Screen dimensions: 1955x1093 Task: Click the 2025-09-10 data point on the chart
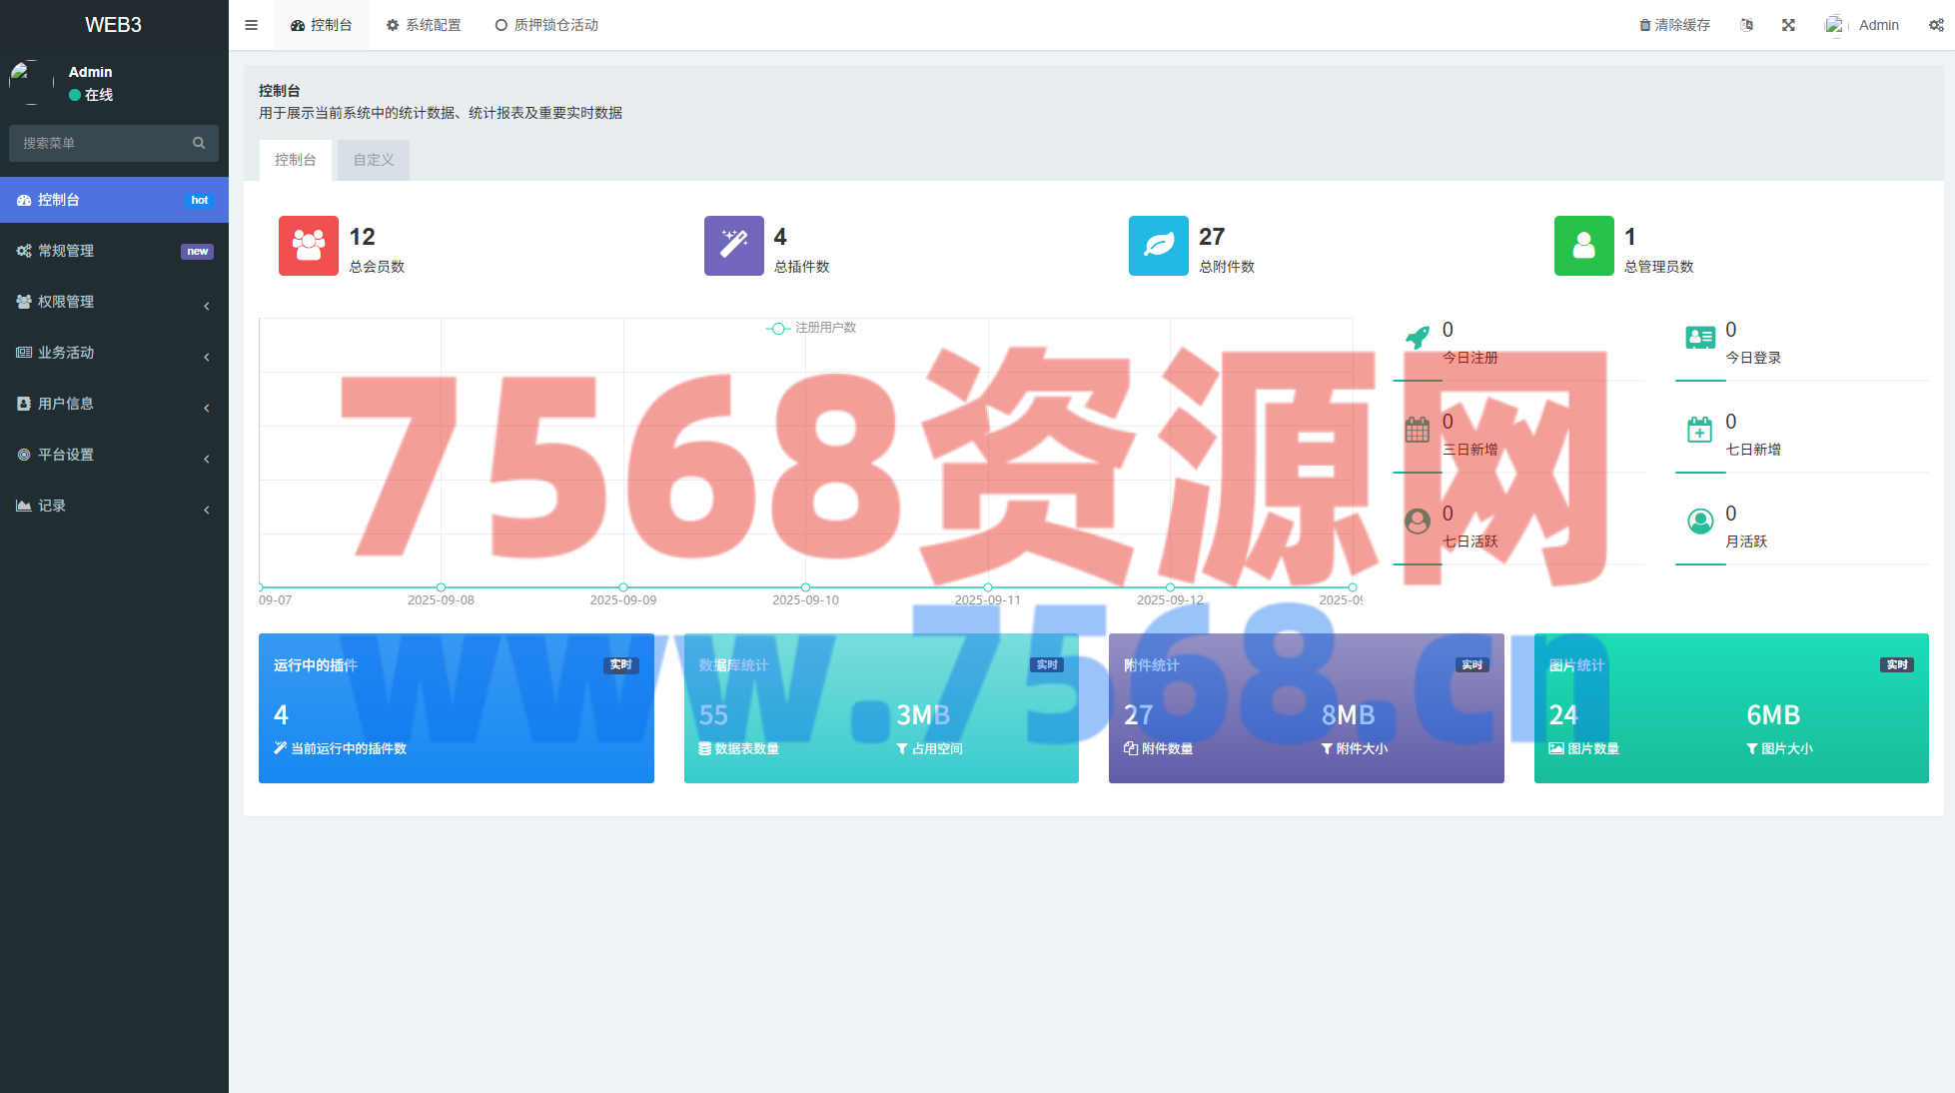click(805, 587)
